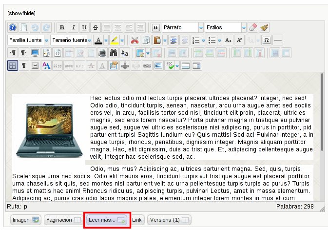Click the editor vertical scrollbar
The width and height of the screenshot is (328, 230).
[x=322, y=112]
